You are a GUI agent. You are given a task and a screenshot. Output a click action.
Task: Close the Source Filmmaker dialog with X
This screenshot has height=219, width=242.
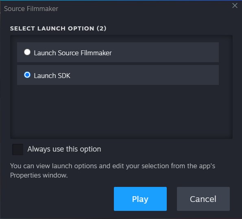point(235,6)
